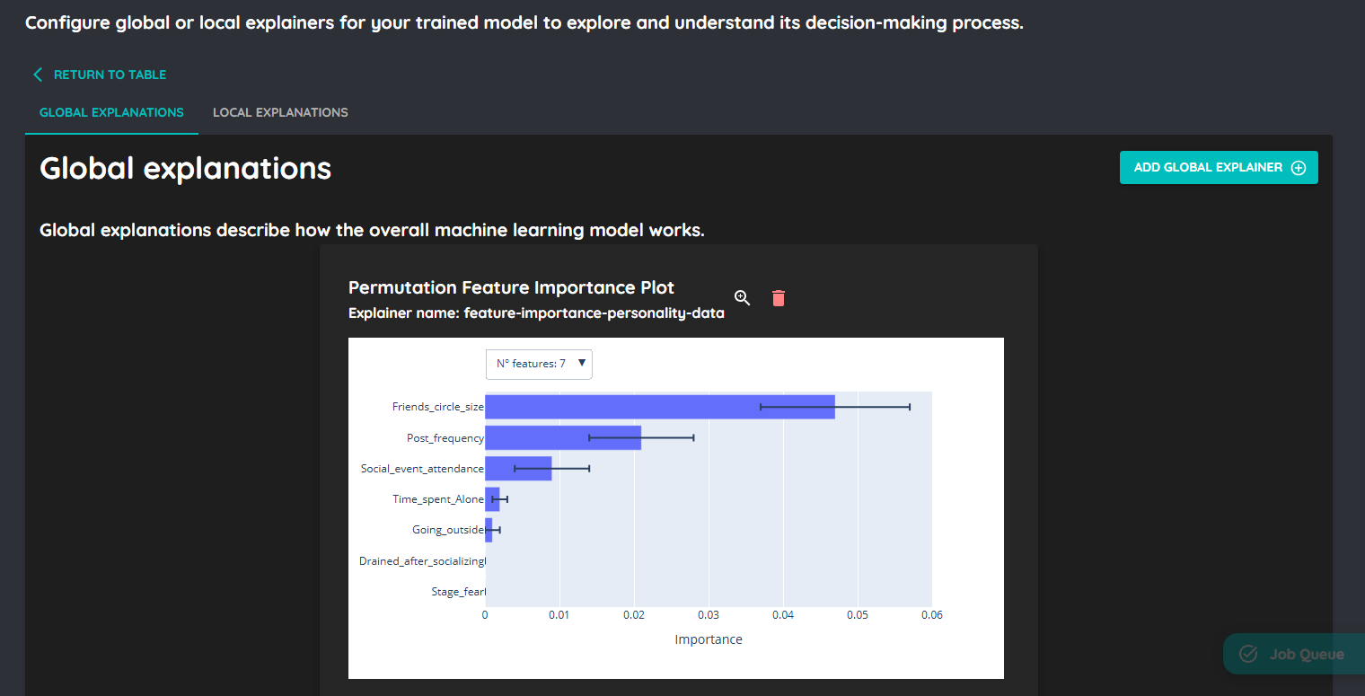The height and width of the screenshot is (696, 1365).
Task: Click the plus circle icon on Add Global Explainer
Action: [x=1298, y=168]
